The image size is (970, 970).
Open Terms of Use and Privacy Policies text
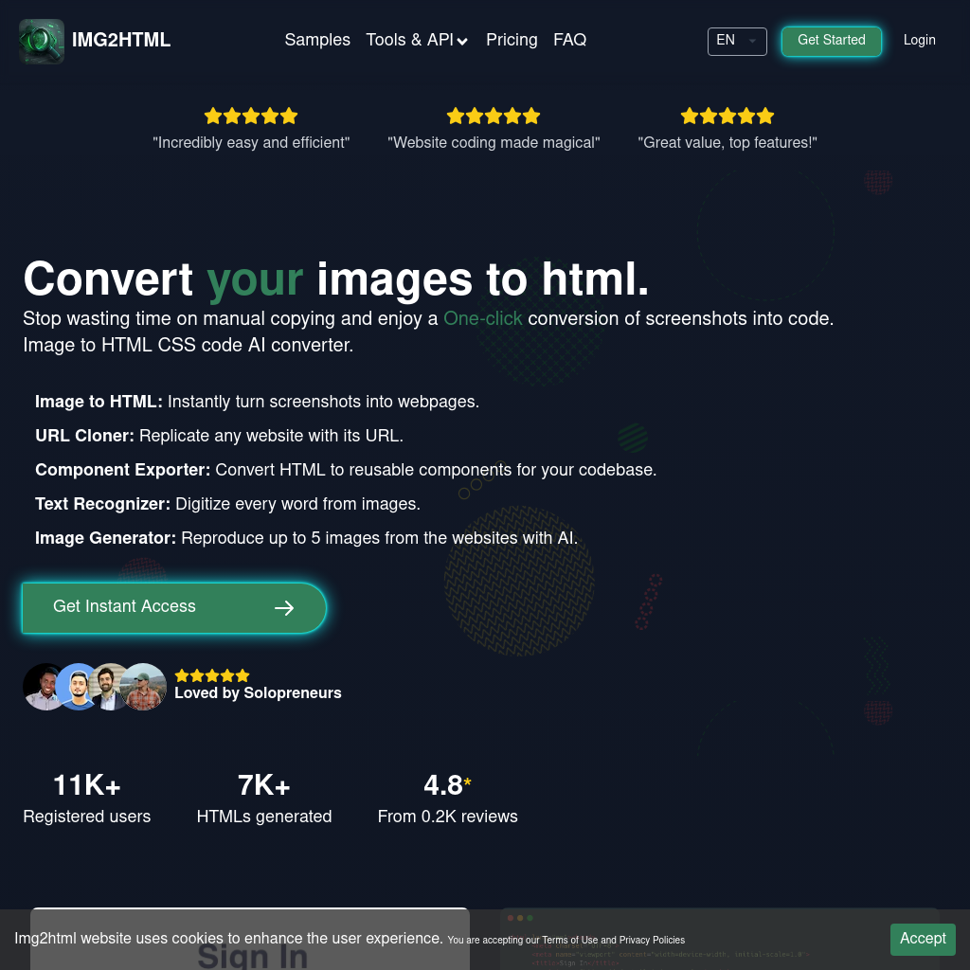coord(614,941)
